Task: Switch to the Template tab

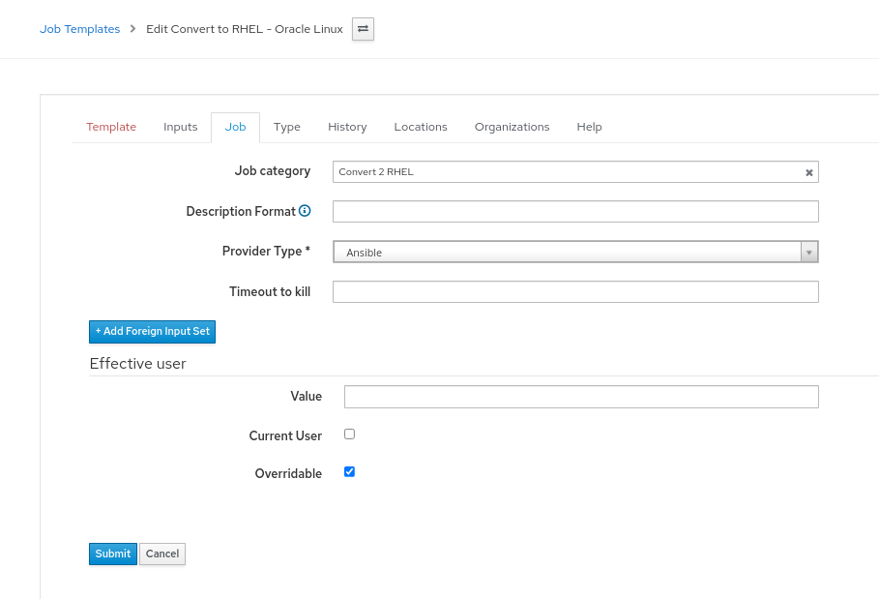Action: 111,127
